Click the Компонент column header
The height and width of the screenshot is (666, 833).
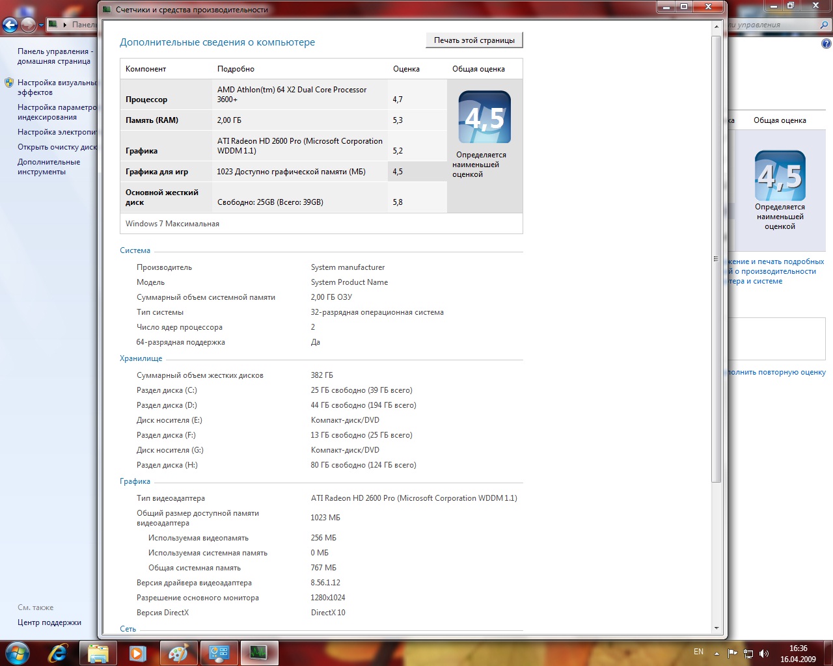(146, 69)
